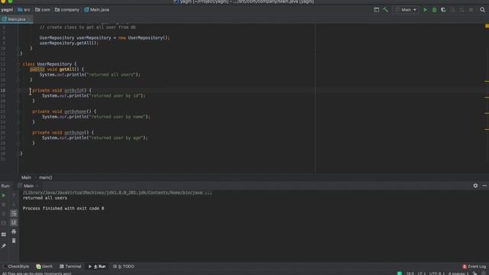Open the 6: TODO tool window
Viewport: 489px width, 275px height.
(124, 267)
